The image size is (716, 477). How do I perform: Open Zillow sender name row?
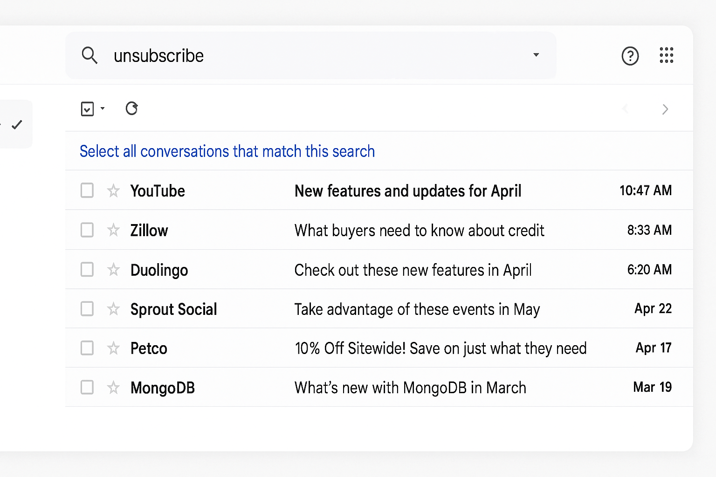(x=149, y=231)
